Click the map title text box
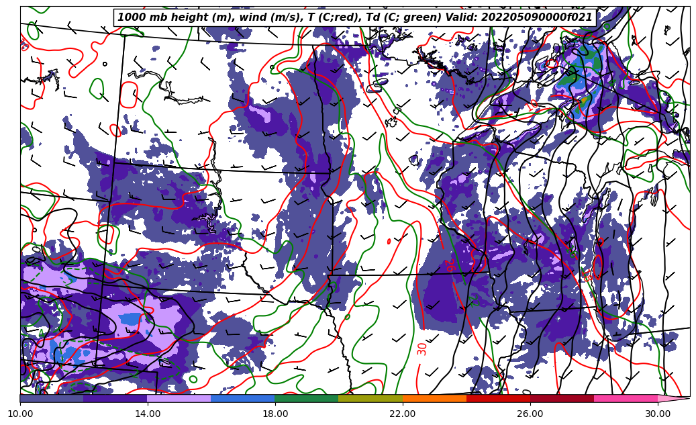This screenshot has height=425, width=696. tap(355, 17)
